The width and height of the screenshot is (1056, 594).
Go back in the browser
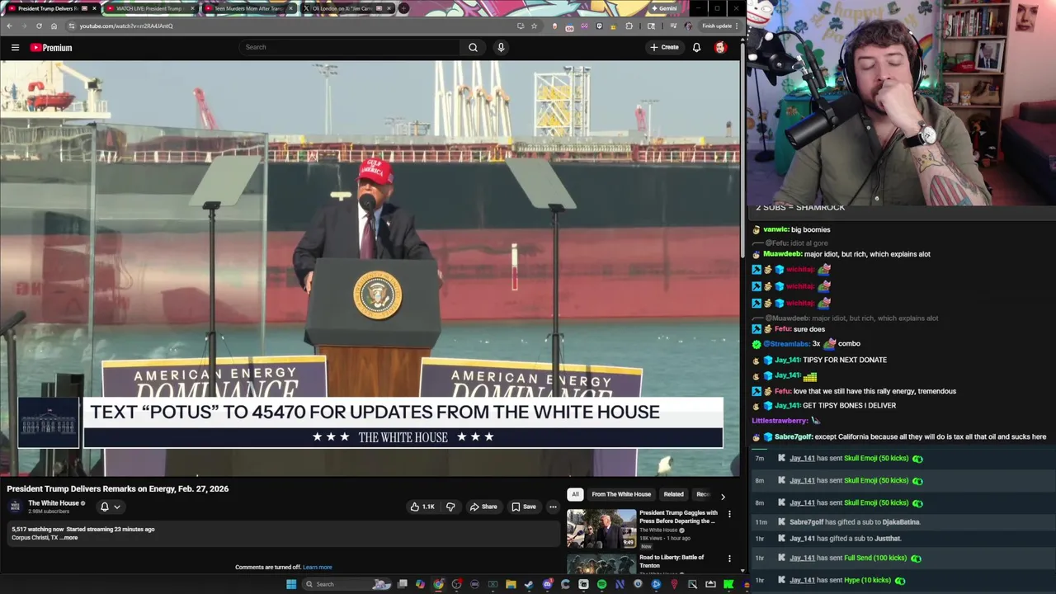tap(9, 26)
